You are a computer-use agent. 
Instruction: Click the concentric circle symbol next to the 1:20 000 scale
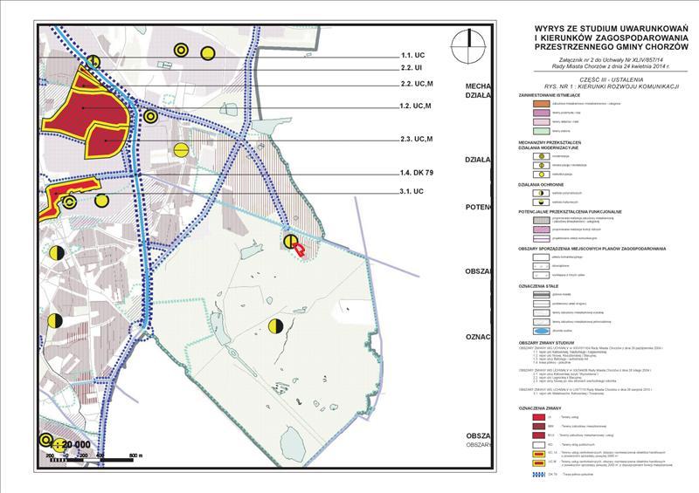click(46, 440)
